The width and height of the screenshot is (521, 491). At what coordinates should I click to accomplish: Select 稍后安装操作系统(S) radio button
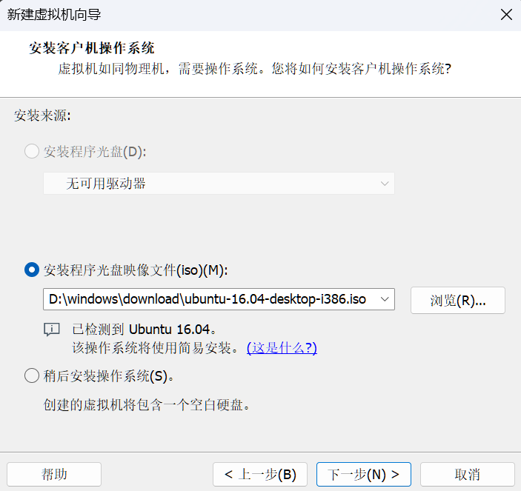coord(32,375)
